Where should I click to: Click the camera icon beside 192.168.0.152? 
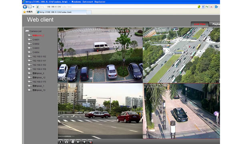(30, 65)
